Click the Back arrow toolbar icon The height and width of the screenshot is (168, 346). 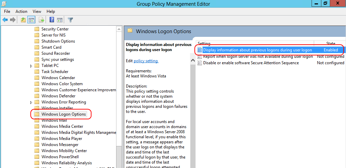pyautogui.click(x=5, y=20)
